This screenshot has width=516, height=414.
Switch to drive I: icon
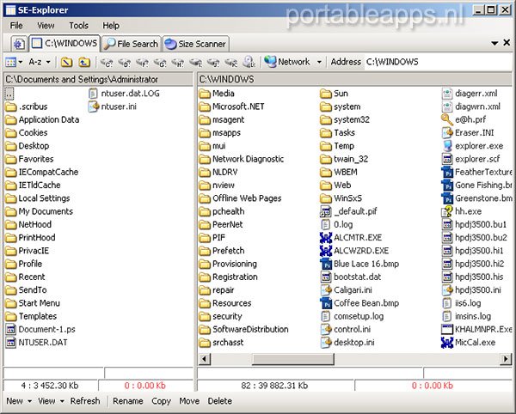click(x=195, y=62)
